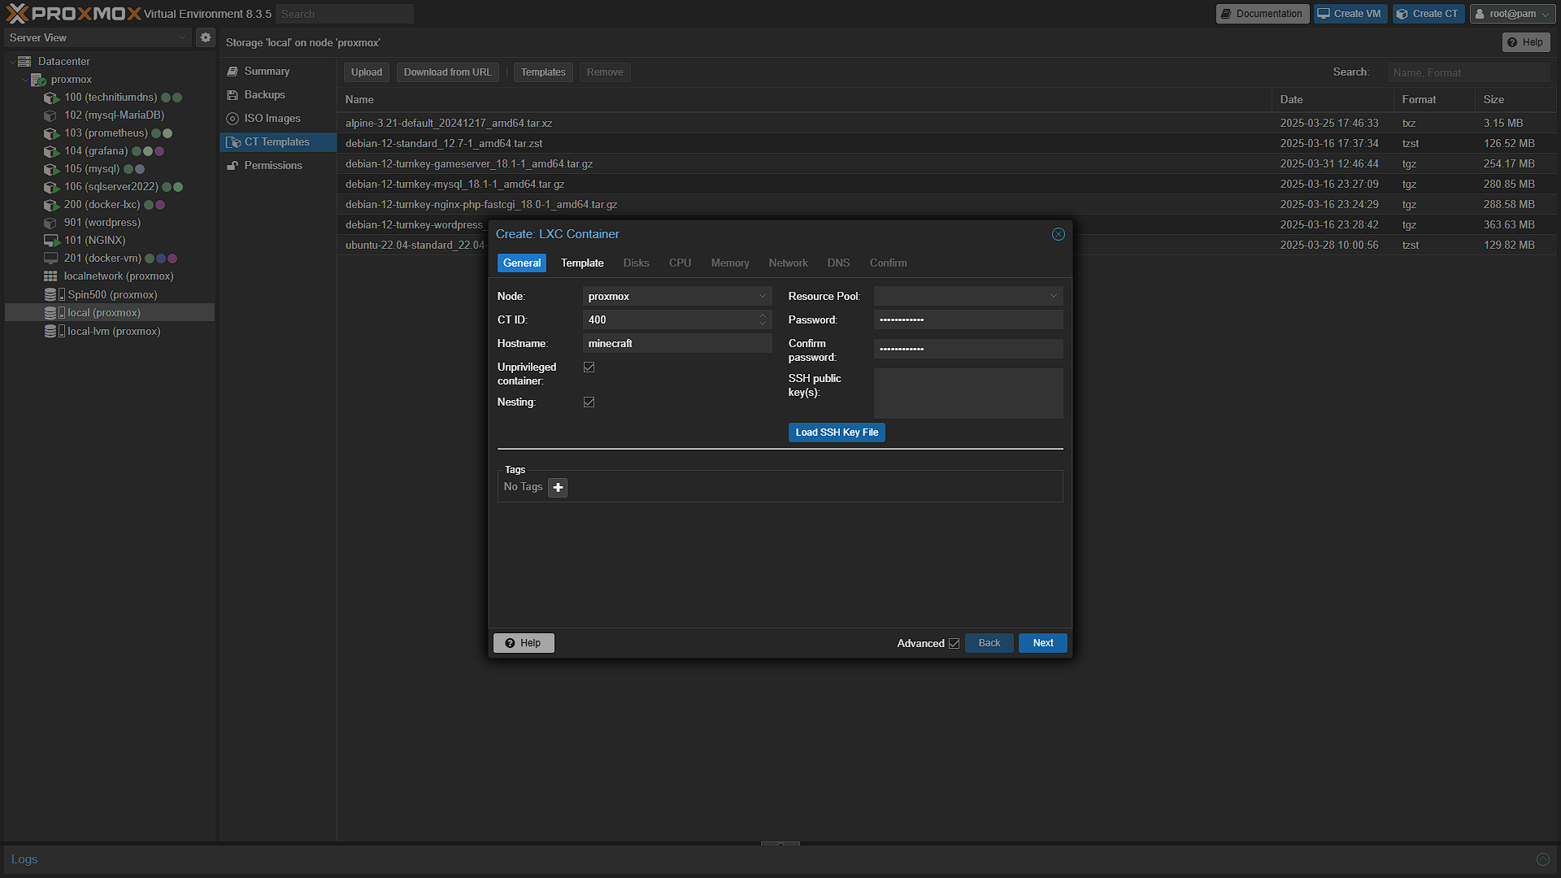This screenshot has width=1561, height=878.
Task: Select container 100 (technitiumdns) icon
Action: (51, 98)
